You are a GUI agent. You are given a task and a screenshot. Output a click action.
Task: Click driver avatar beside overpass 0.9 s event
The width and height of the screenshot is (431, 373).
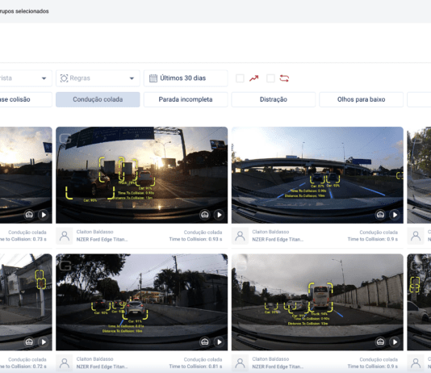[240, 236]
